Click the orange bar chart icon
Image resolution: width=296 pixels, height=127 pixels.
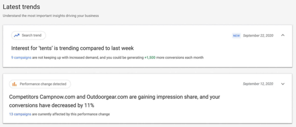[14, 84]
